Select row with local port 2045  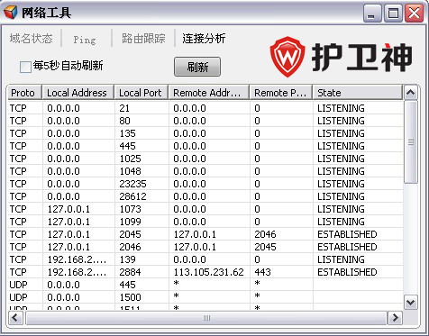coord(205,234)
